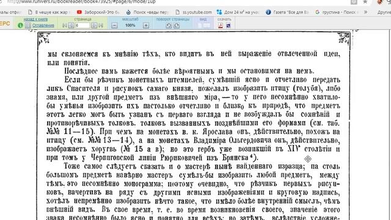
Task: Download the book in DjVu format
Action: click(228, 26)
